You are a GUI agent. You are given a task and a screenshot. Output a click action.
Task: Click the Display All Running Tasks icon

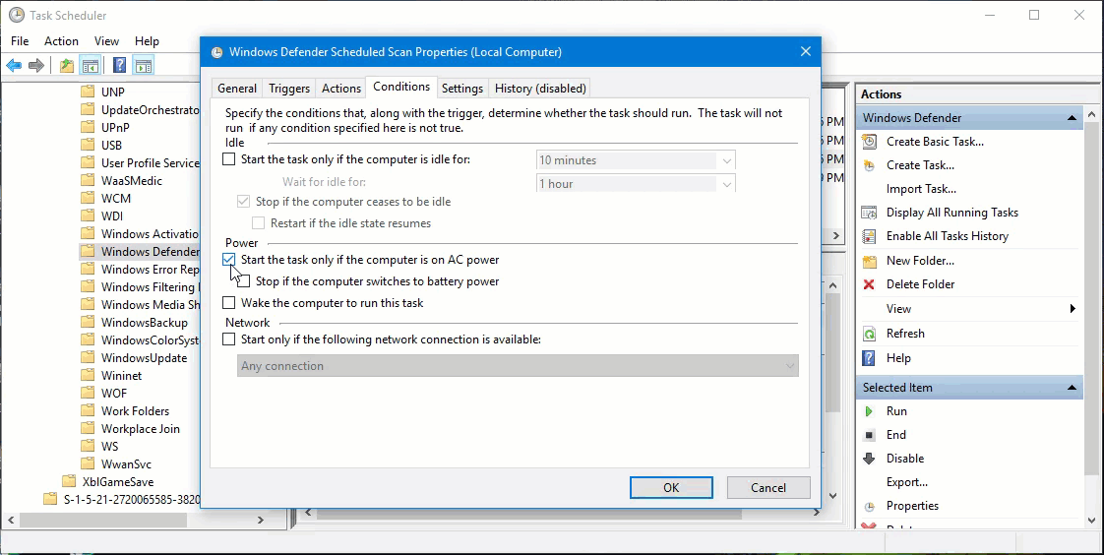pos(870,213)
